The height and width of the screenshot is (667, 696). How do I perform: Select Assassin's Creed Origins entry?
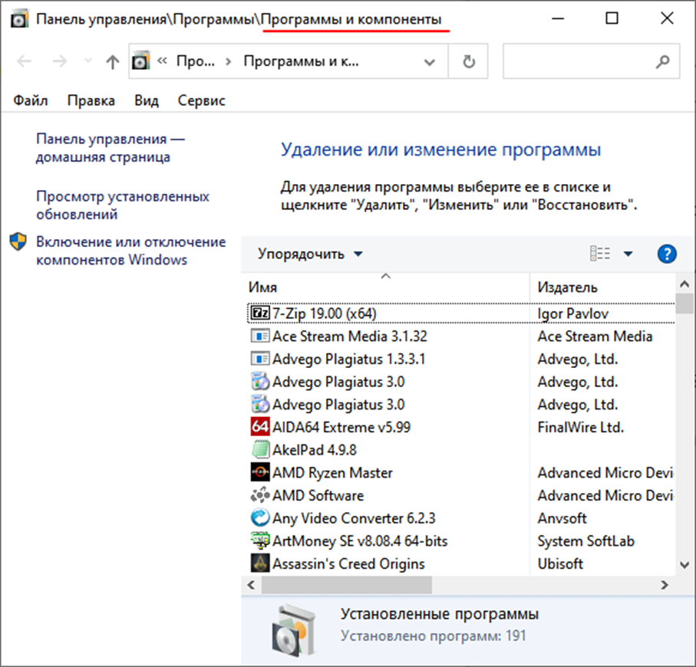(x=348, y=563)
